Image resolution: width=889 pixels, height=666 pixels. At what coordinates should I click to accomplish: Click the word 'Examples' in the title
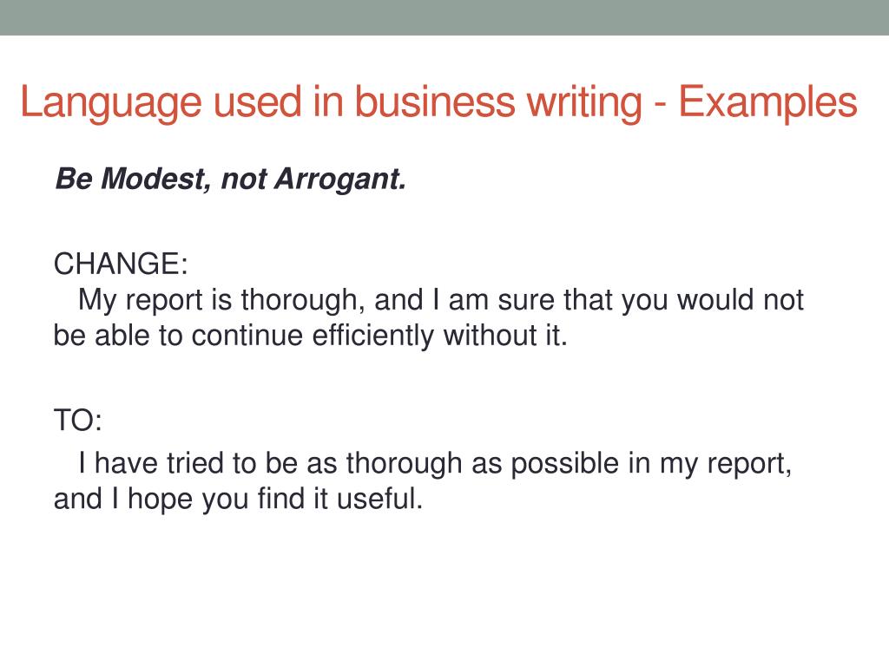767,102
